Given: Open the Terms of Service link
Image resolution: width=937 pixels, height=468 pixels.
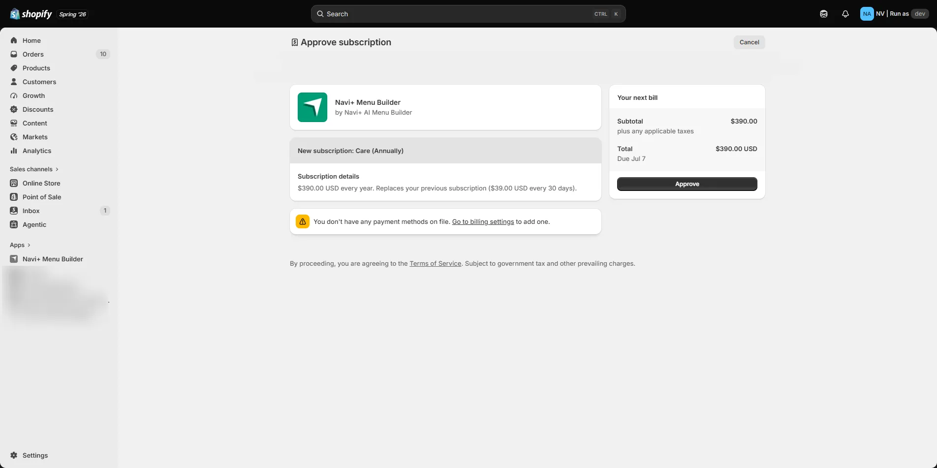Looking at the screenshot, I should pyautogui.click(x=435, y=264).
